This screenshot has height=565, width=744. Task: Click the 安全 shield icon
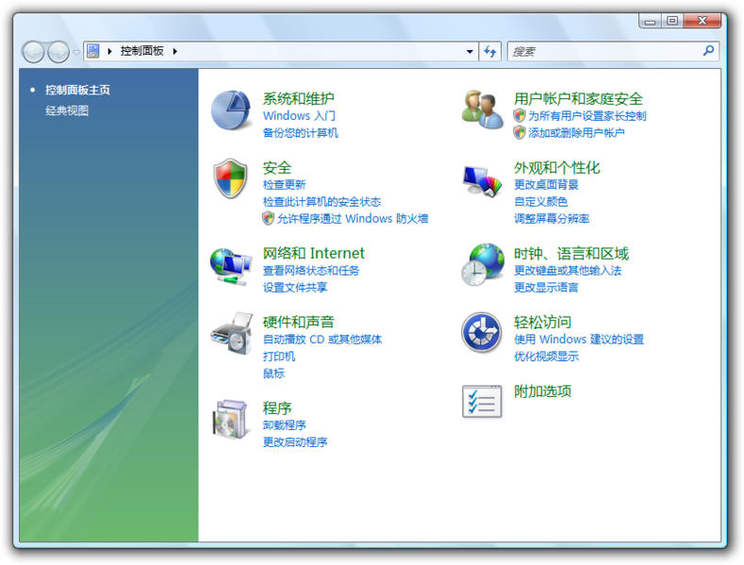click(x=231, y=178)
